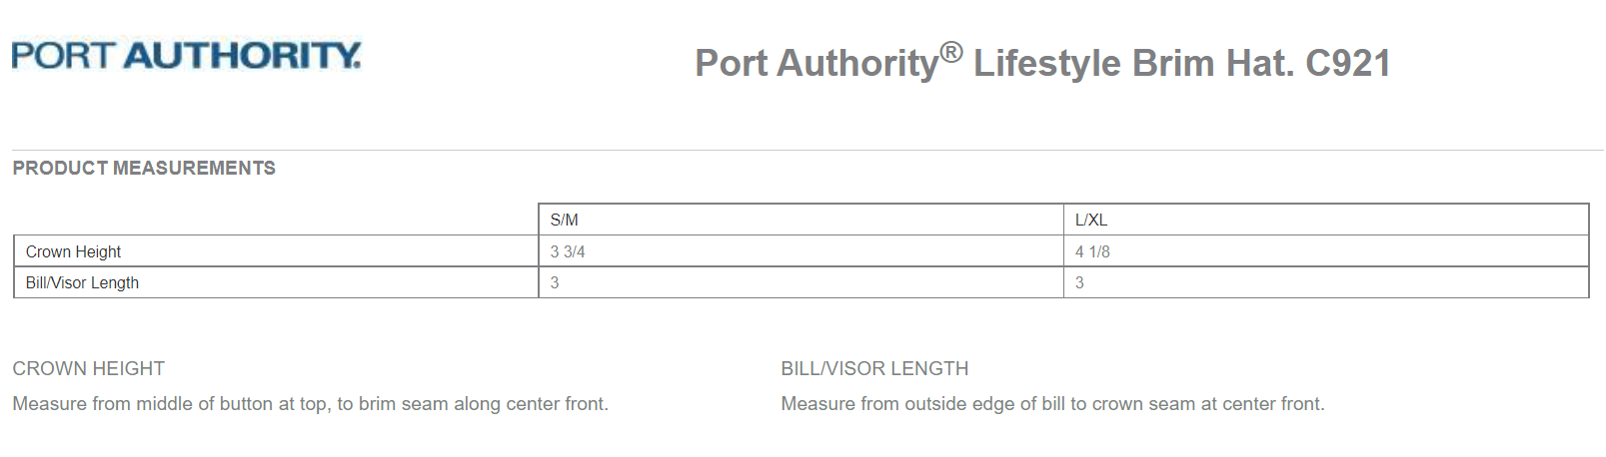Select the bill measuring instruction text
The width and height of the screenshot is (1606, 457).
point(1052,403)
